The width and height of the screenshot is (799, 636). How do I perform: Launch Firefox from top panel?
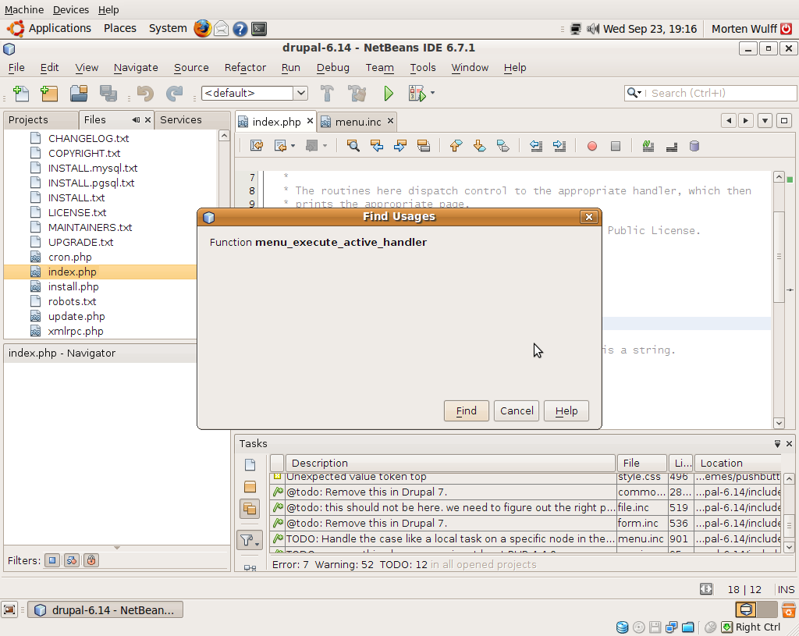point(202,29)
